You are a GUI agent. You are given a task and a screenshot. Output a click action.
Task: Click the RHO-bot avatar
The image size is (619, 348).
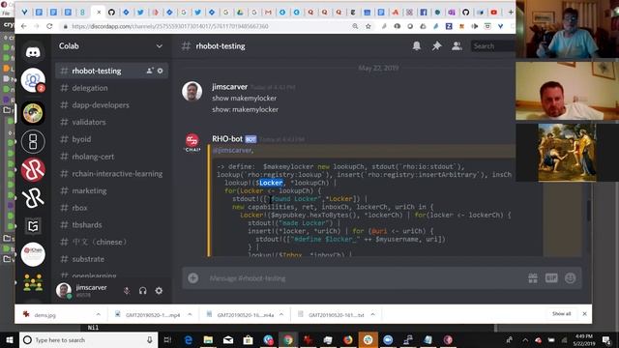[x=192, y=142]
